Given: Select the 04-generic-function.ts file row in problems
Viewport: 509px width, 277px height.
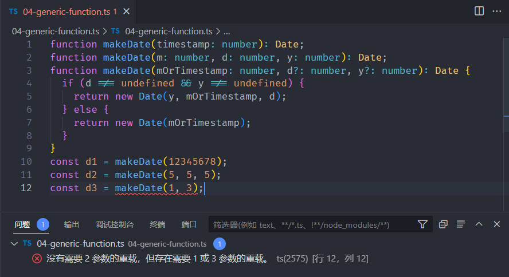Looking at the screenshot, I should [254, 244].
